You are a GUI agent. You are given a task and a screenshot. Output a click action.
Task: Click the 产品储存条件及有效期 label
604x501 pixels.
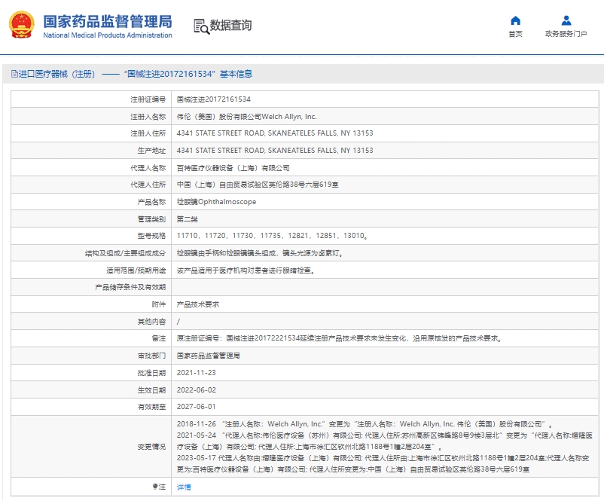point(130,287)
